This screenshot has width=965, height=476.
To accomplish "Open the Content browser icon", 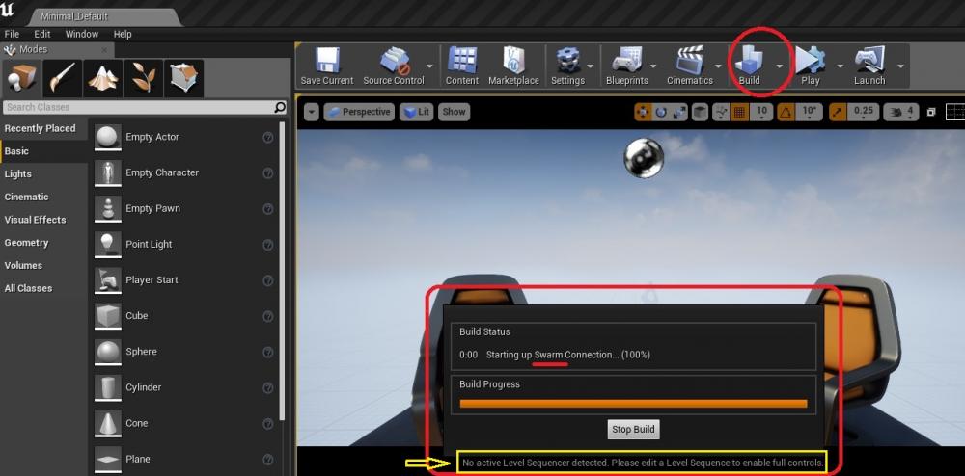I will (x=462, y=60).
